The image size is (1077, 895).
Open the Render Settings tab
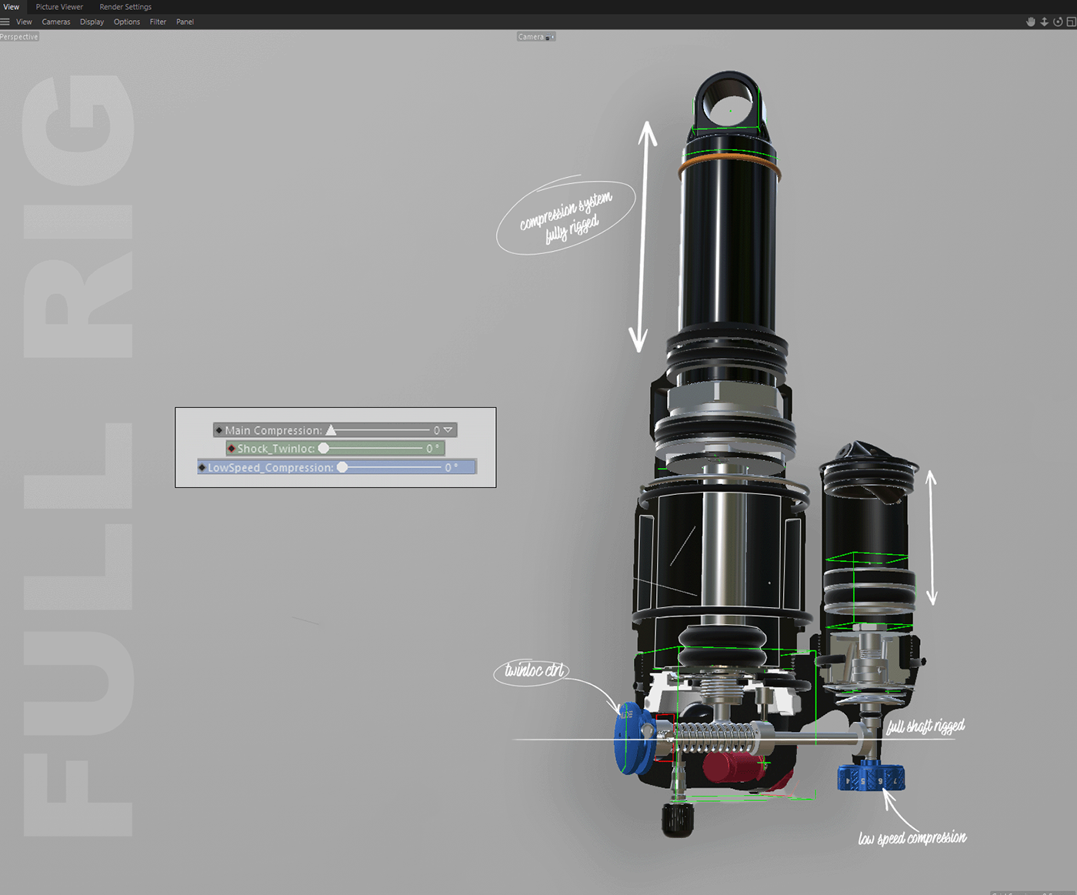point(125,7)
